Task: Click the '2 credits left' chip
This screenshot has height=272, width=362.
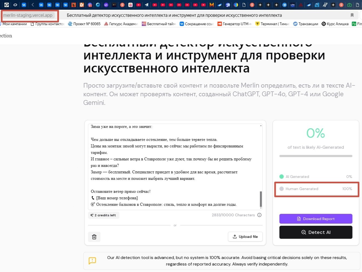Action: (x=104, y=215)
